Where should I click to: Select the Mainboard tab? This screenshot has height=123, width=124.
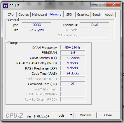[x=39, y=15]
